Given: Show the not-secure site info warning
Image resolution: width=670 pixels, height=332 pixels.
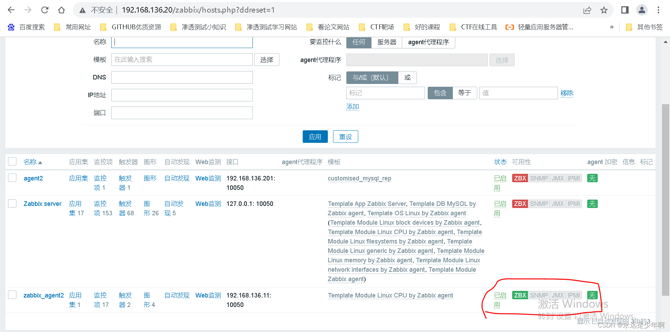Looking at the screenshot, I should 96,10.
